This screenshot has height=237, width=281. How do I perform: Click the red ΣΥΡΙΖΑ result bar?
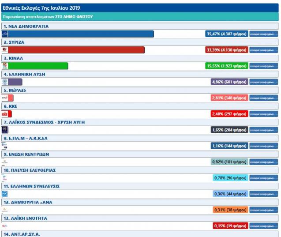tap(76, 50)
